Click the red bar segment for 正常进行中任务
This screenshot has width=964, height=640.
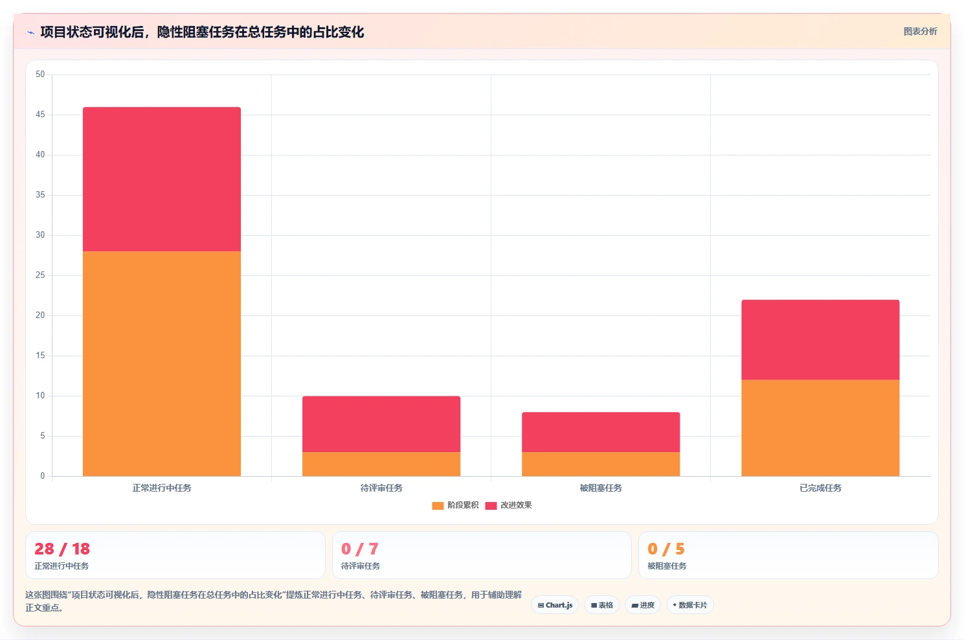click(x=162, y=179)
